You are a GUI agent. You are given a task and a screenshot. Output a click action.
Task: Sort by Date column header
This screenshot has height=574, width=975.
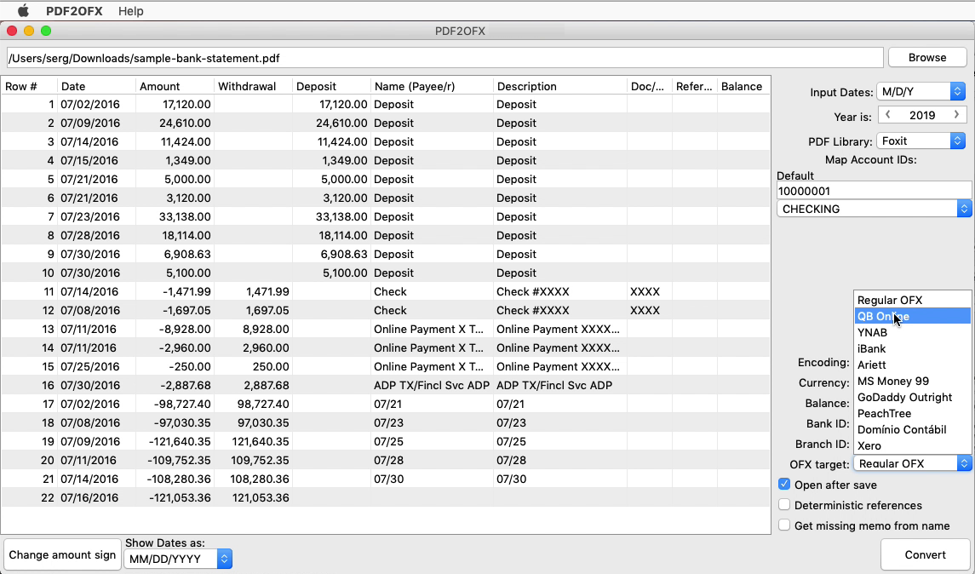point(96,86)
